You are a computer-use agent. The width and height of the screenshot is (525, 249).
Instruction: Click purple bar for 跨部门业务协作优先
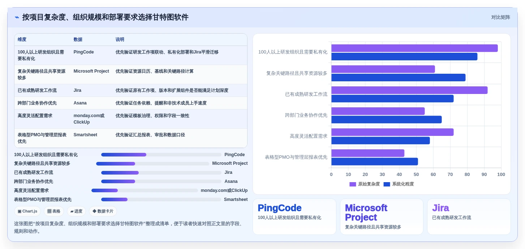pyautogui.click(x=378, y=111)
